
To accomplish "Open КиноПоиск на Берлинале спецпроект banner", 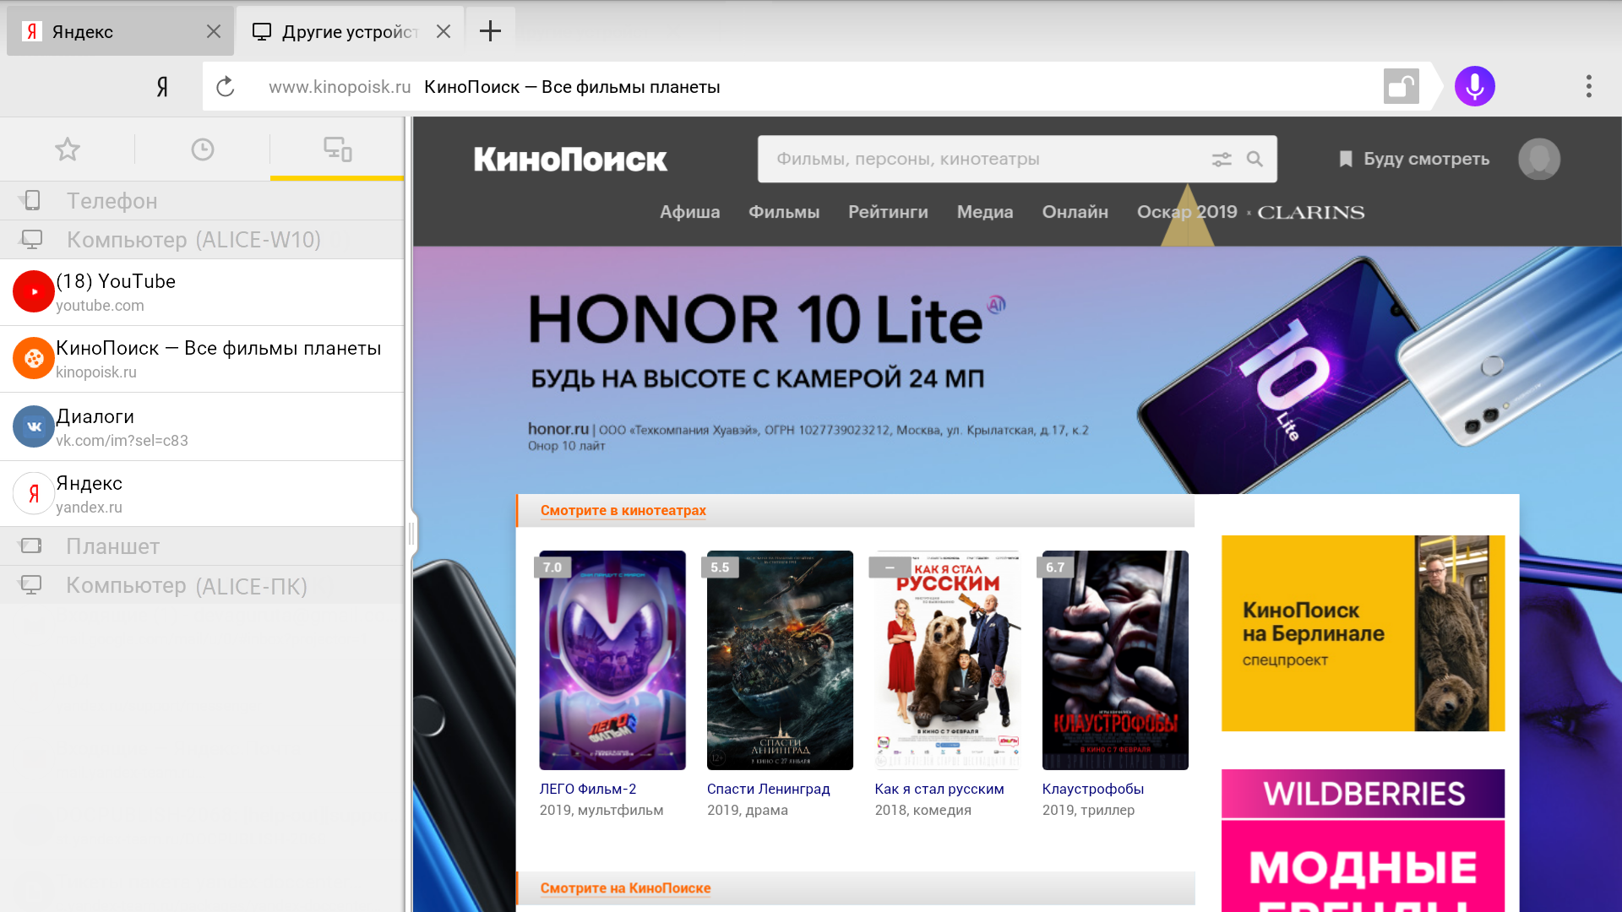I will point(1363,633).
